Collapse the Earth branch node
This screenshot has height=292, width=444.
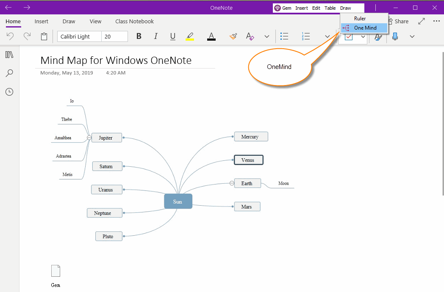point(232,183)
